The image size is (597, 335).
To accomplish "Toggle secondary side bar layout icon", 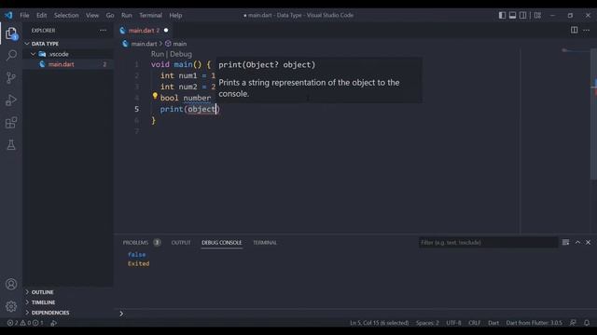I will [x=522, y=15].
